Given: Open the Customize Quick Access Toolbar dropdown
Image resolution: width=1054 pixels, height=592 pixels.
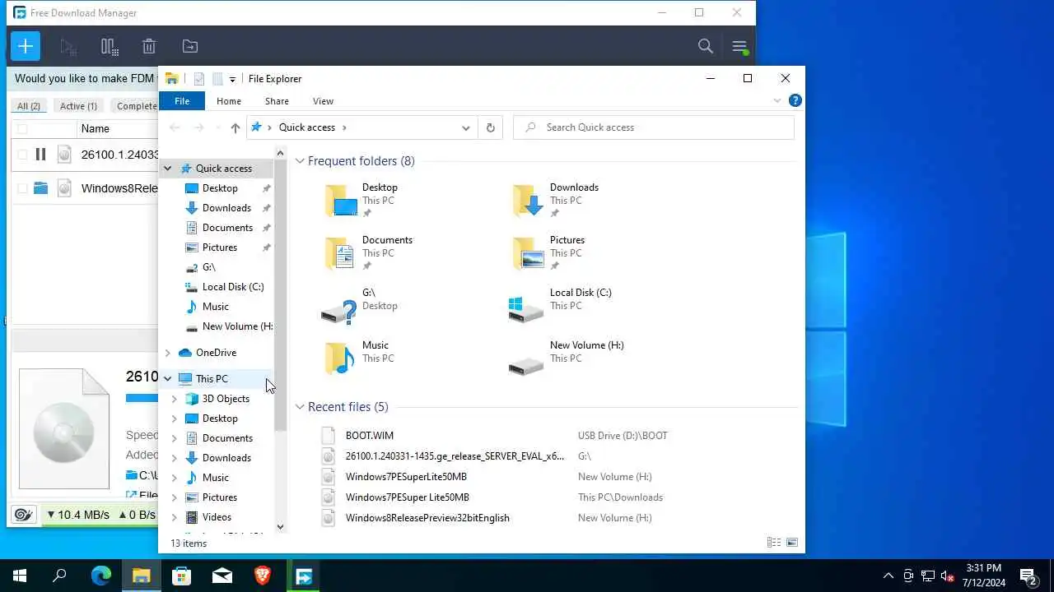Looking at the screenshot, I should 232,80.
